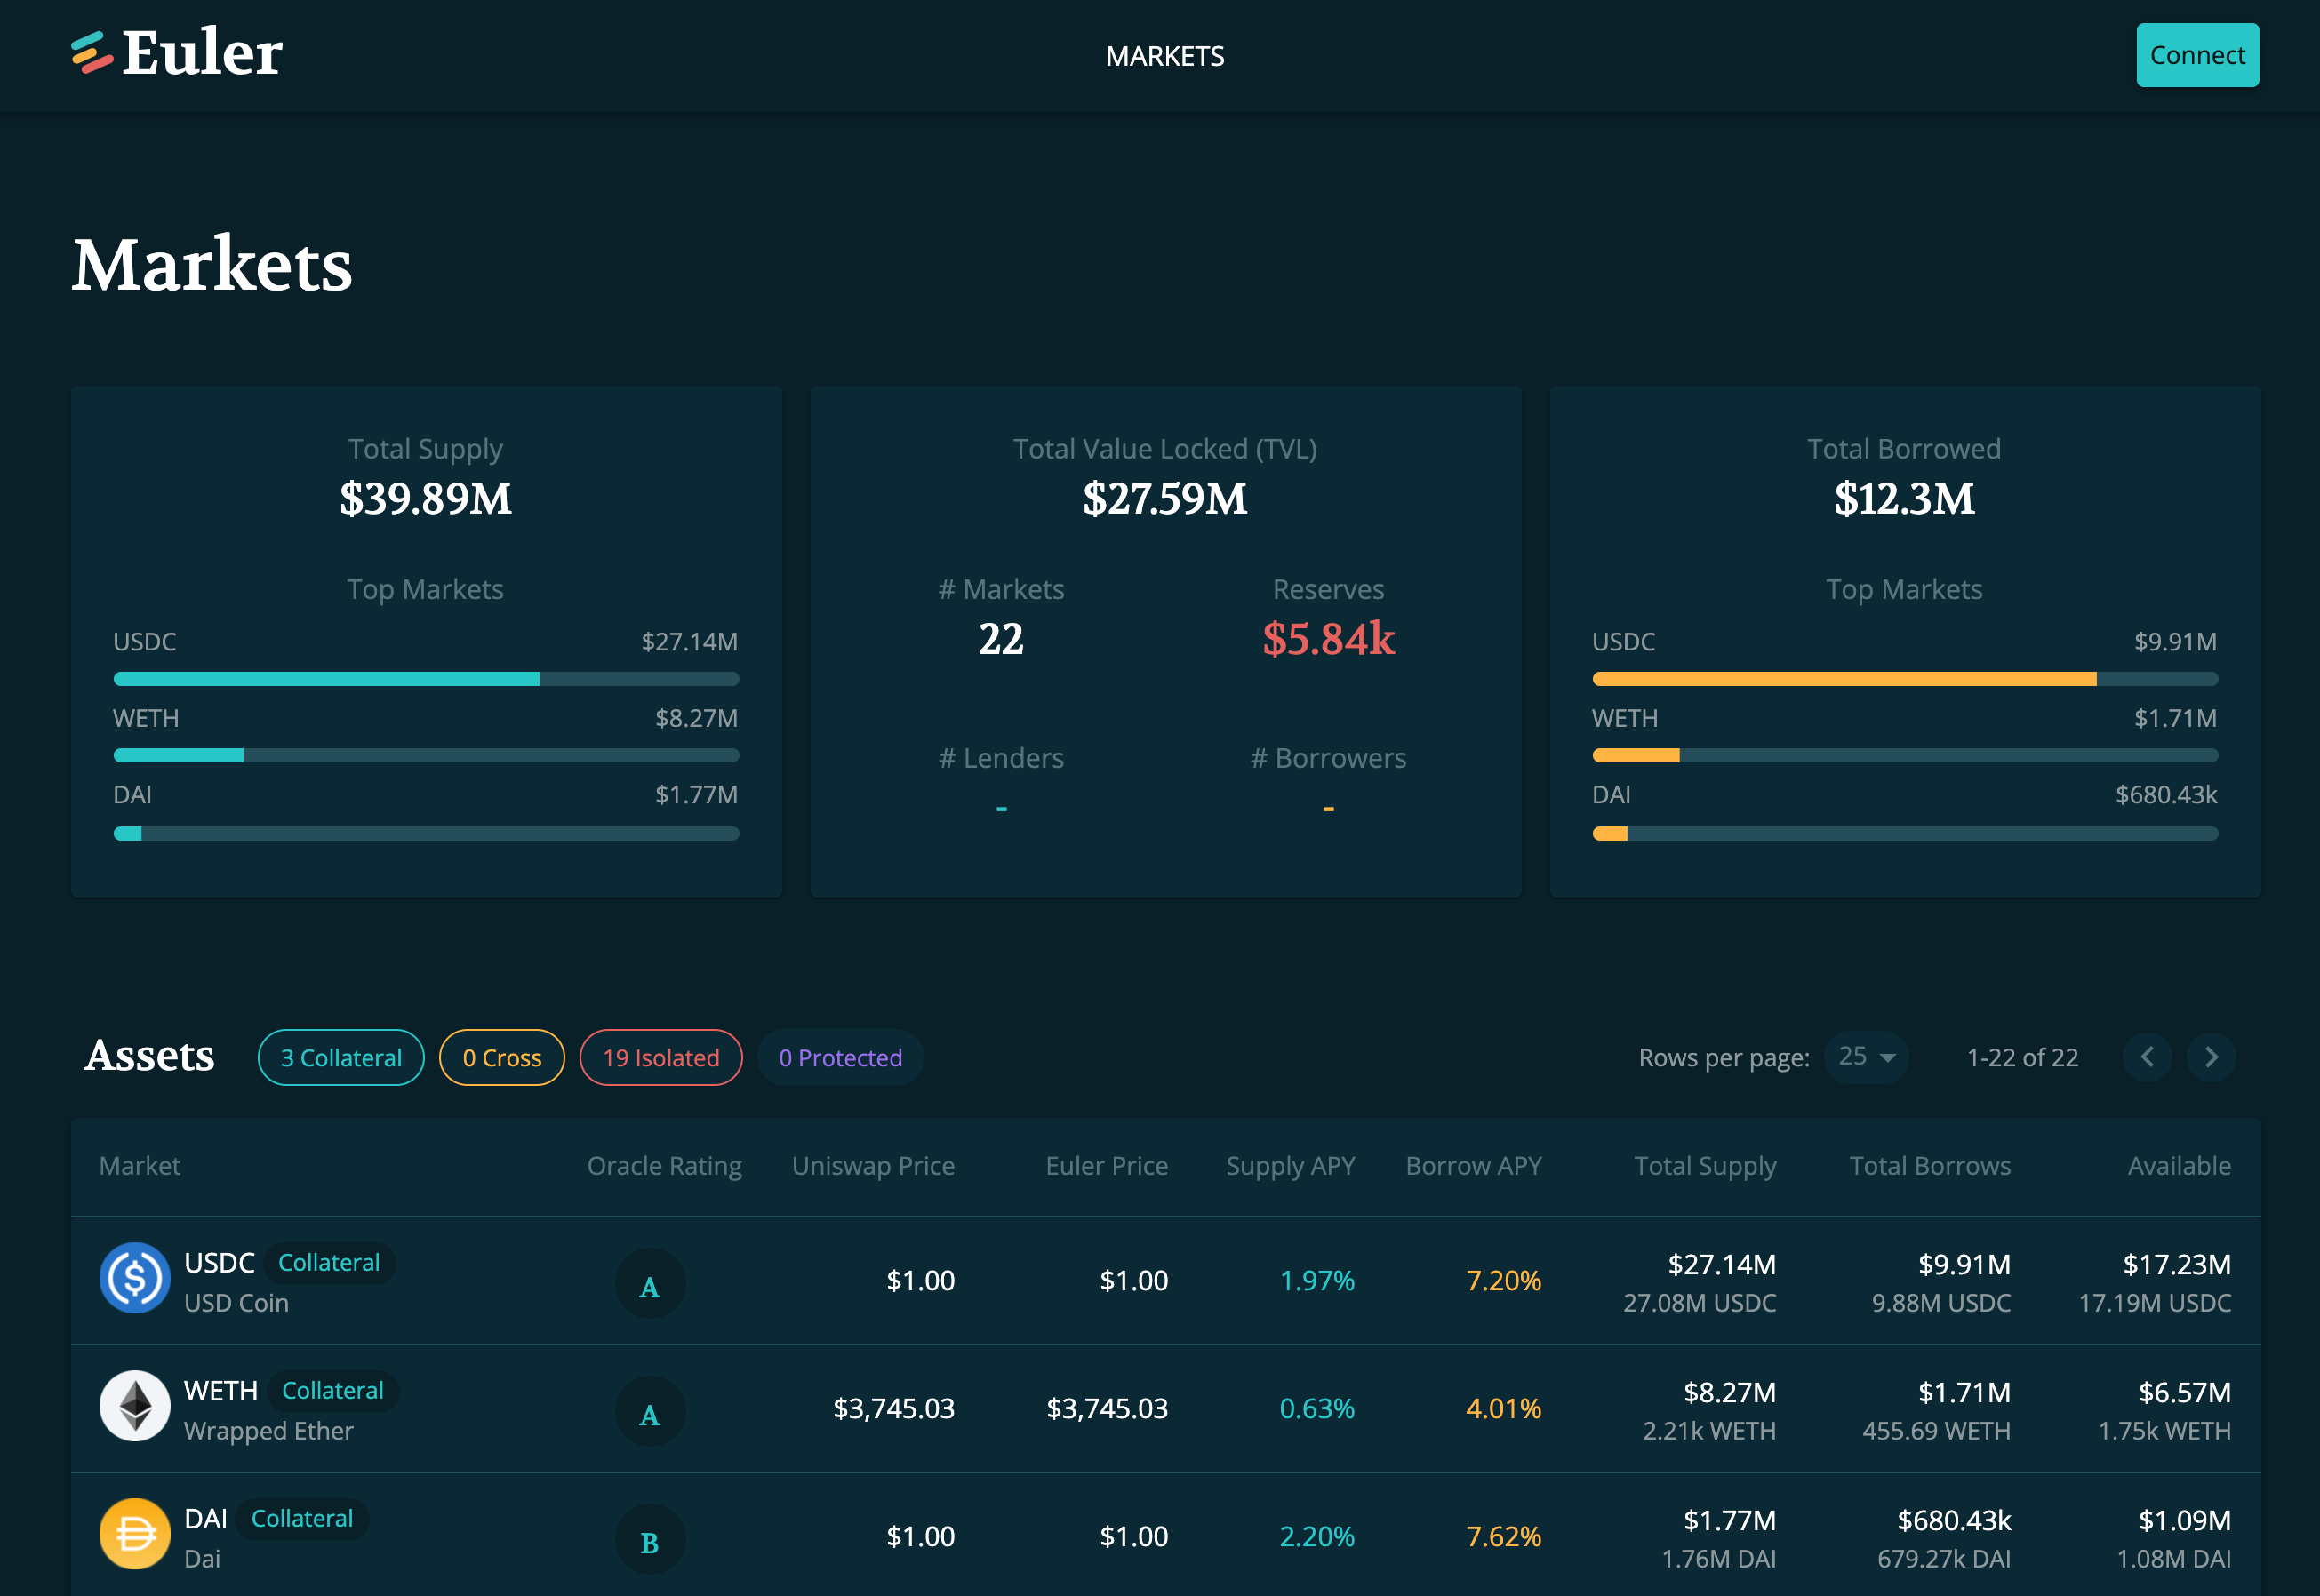2320x1596 pixels.
Task: Filter assets by 0 Cross
Action: [502, 1057]
